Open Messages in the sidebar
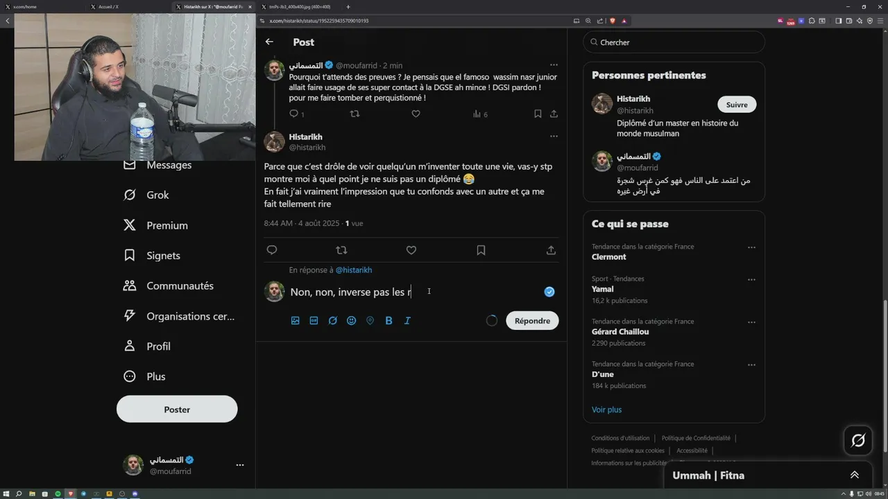 (159, 165)
